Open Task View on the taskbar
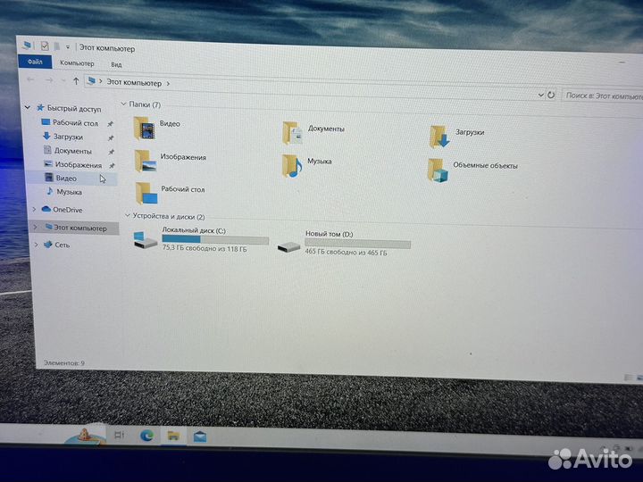 click(120, 435)
